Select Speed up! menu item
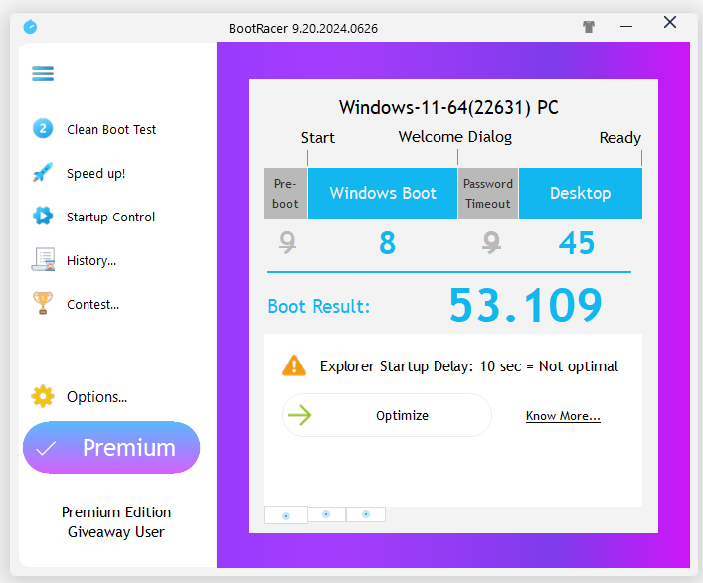Image resolution: width=703 pixels, height=583 pixels. point(95,173)
